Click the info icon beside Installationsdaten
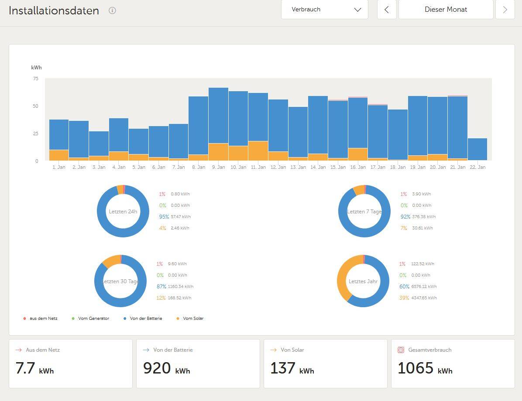Screen dimensions: 522x401 pyautogui.click(x=112, y=10)
